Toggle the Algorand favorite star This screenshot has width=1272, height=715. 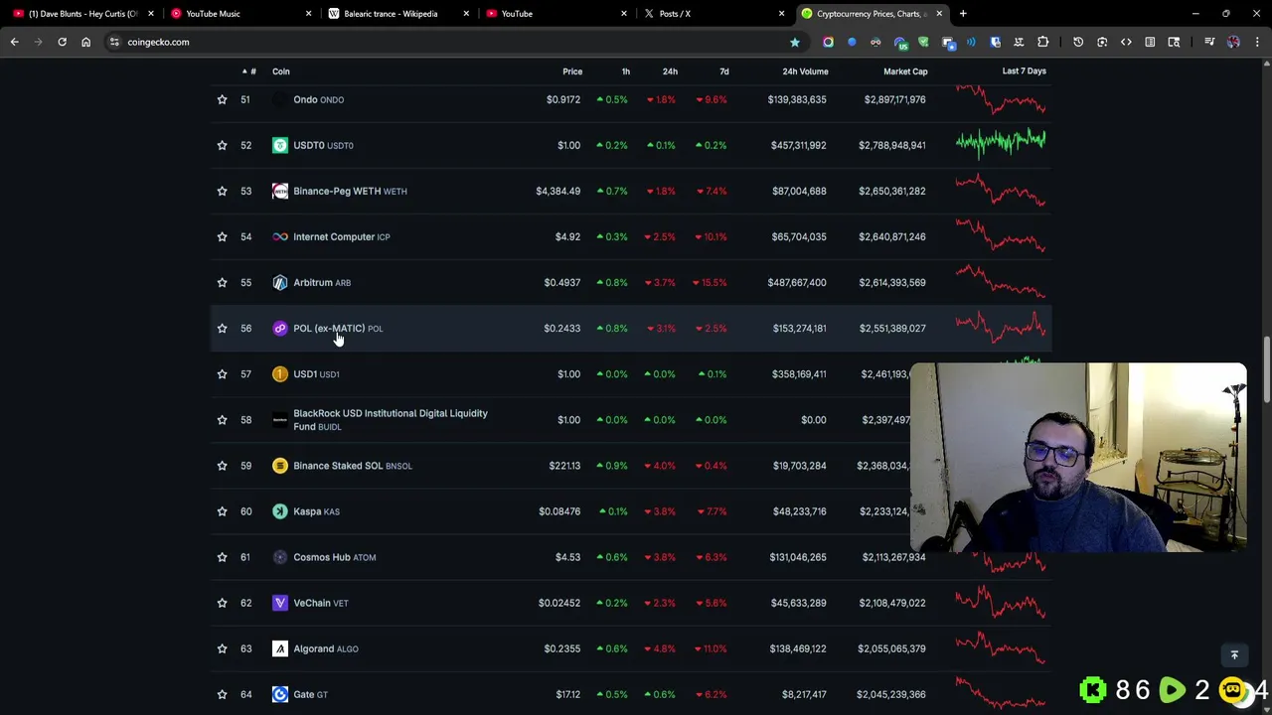(x=222, y=648)
